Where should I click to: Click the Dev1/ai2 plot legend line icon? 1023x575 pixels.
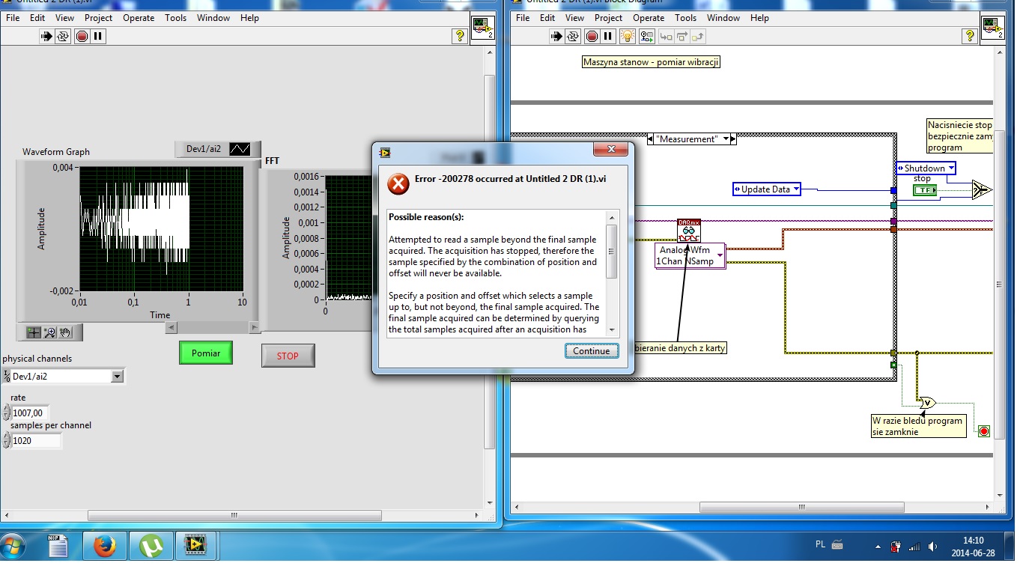(240, 150)
